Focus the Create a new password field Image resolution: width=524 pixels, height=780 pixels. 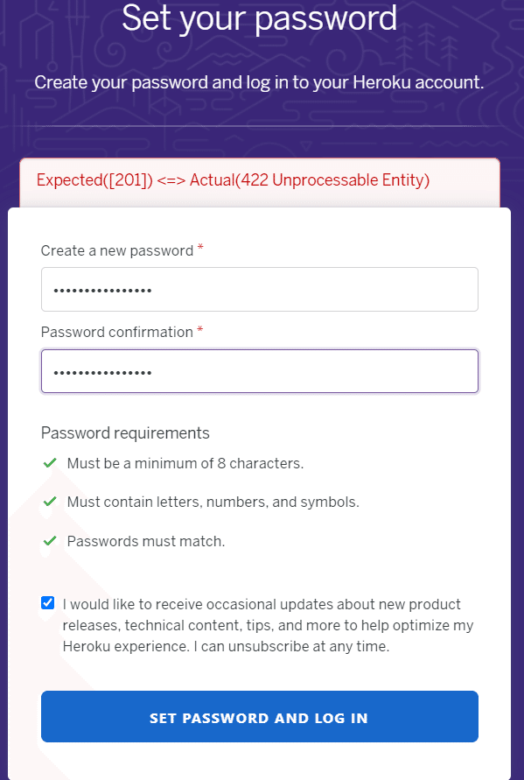[260, 290]
